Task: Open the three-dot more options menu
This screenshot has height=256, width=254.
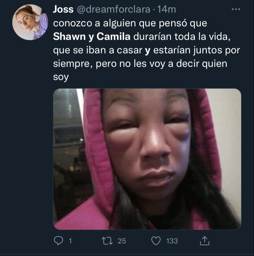Action: pos(236,9)
